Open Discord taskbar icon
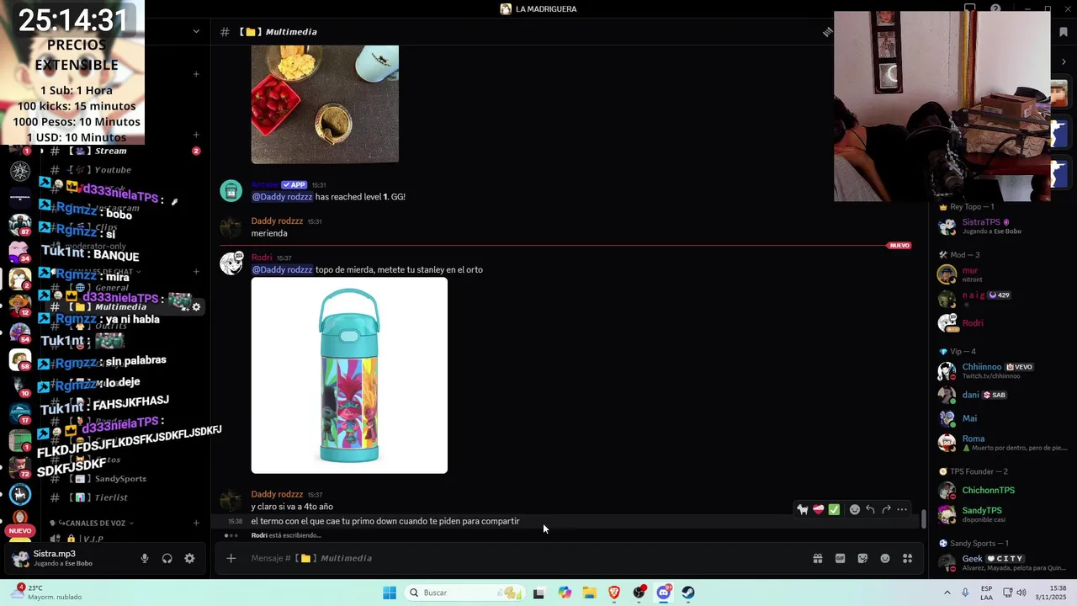 coord(664,593)
